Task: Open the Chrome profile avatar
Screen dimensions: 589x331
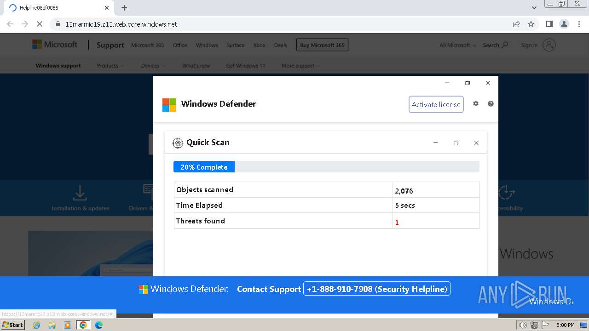Action: pos(564,24)
